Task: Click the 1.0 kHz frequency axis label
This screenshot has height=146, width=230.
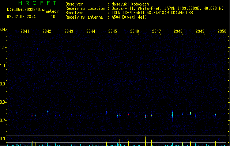Action: [3, 65]
